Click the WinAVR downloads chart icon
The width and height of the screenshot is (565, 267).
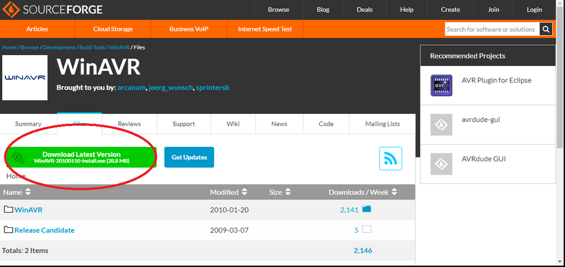click(x=366, y=209)
